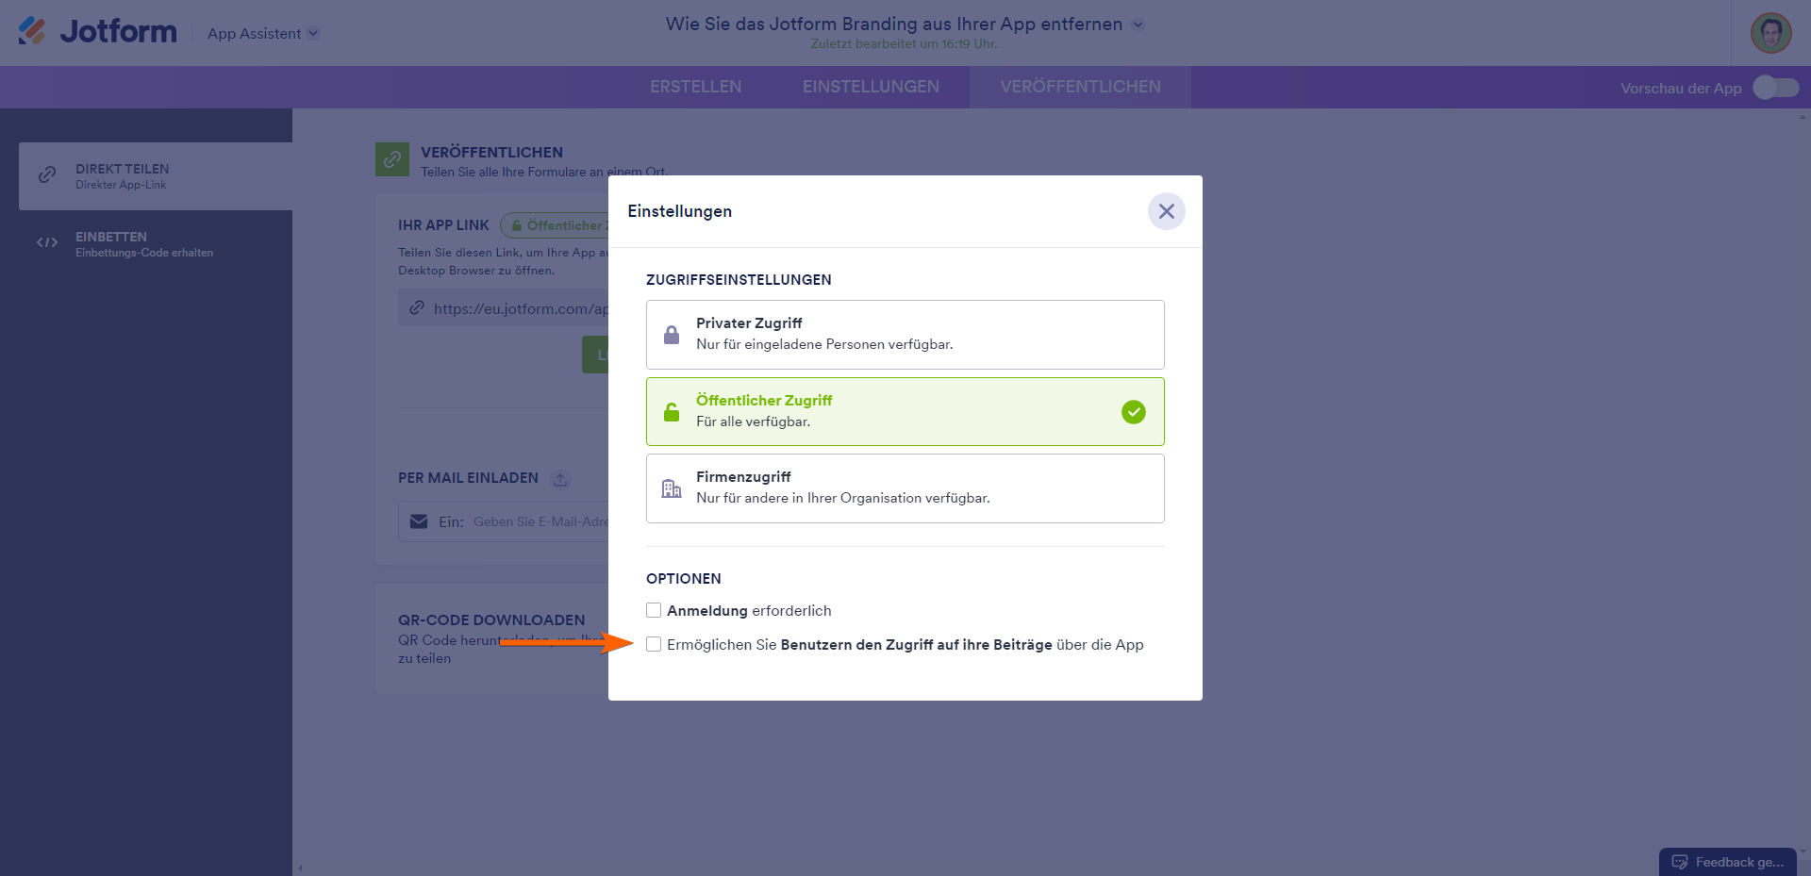Click the open lock icon of Öffentlicher Zugriff
The height and width of the screenshot is (876, 1811).
click(672, 412)
